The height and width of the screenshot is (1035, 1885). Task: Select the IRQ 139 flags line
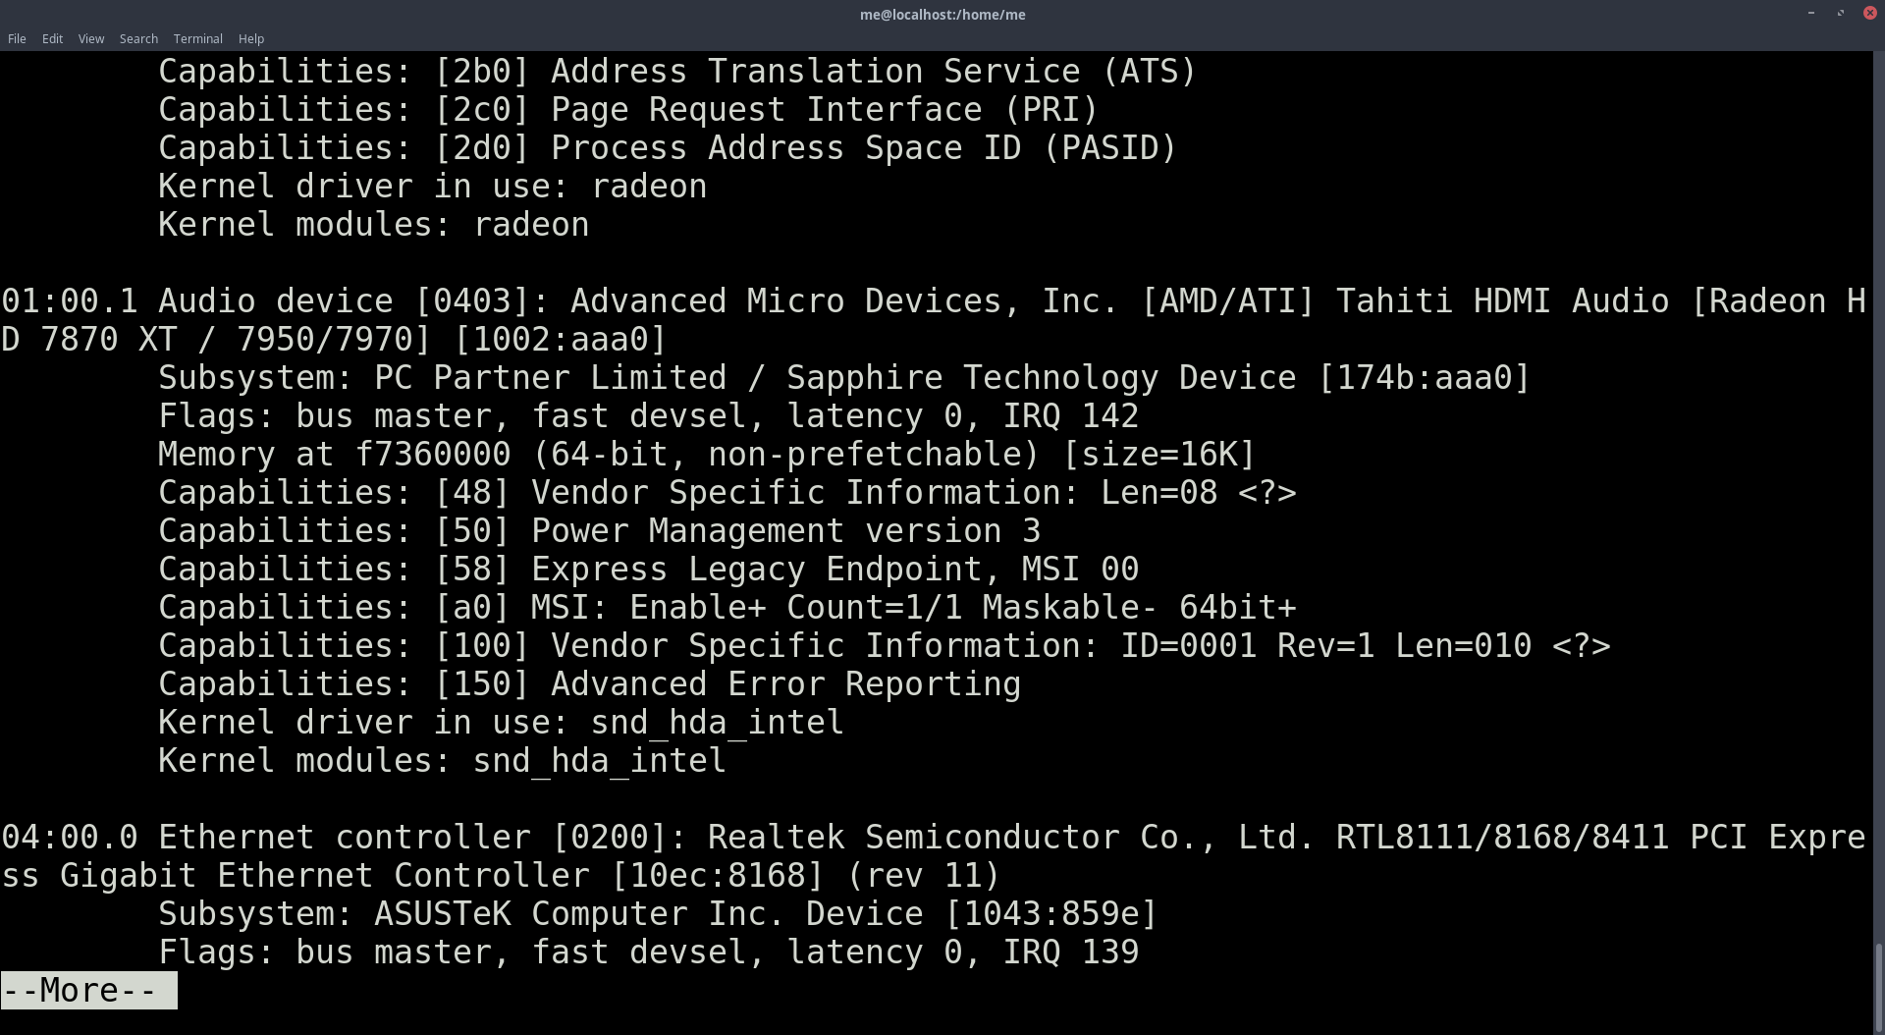648,952
